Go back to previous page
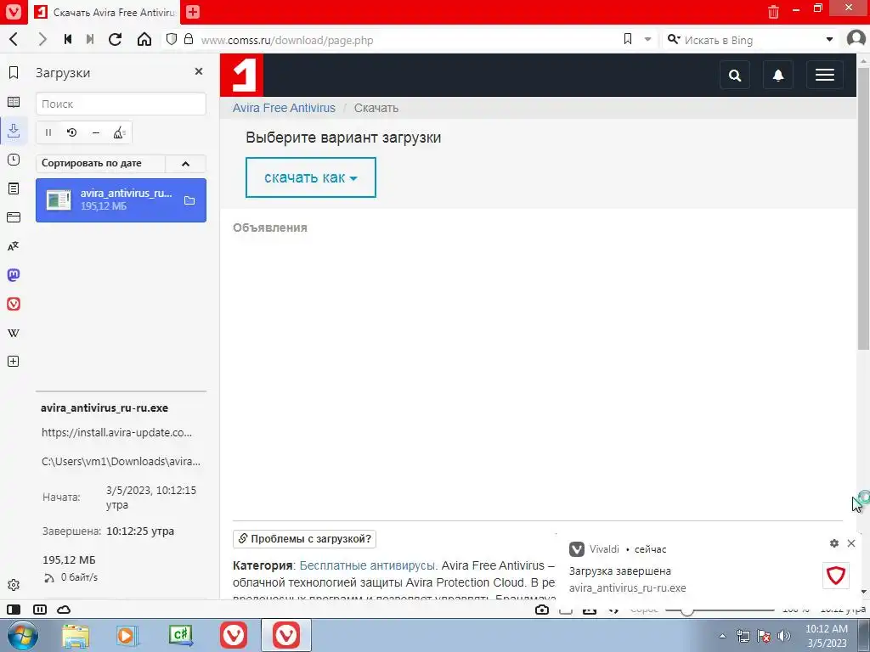 (x=14, y=40)
